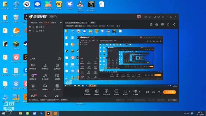Click the FPS:30 status indicator
The image size is (206, 116).
[x=130, y=100]
